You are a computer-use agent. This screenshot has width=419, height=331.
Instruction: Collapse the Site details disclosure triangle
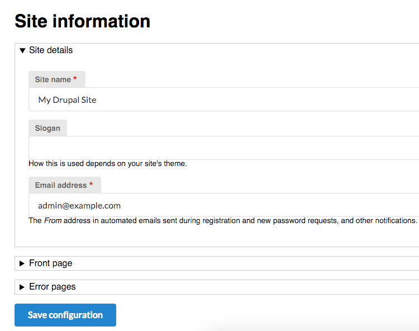point(22,50)
